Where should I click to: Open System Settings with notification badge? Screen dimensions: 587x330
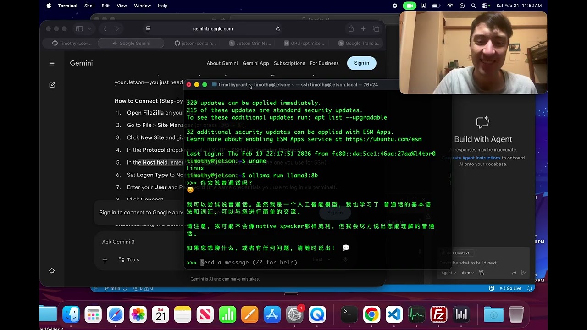click(295, 314)
